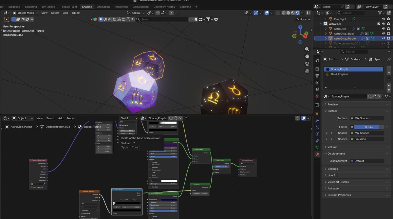This screenshot has width=393, height=219.
Task: Expand the Line Art panel
Action: point(357,175)
